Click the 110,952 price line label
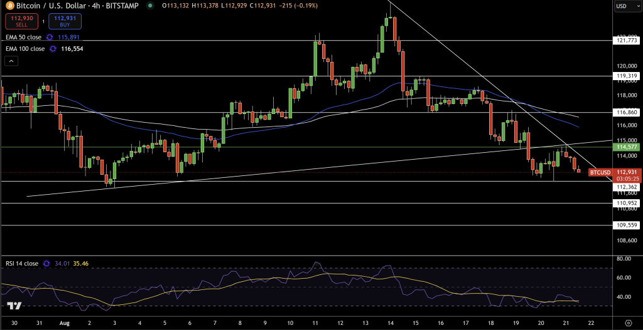The height and width of the screenshot is (330, 643). (x=626, y=203)
